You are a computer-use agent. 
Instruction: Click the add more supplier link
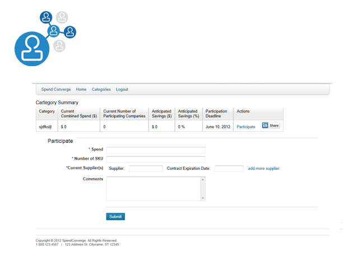(x=263, y=168)
